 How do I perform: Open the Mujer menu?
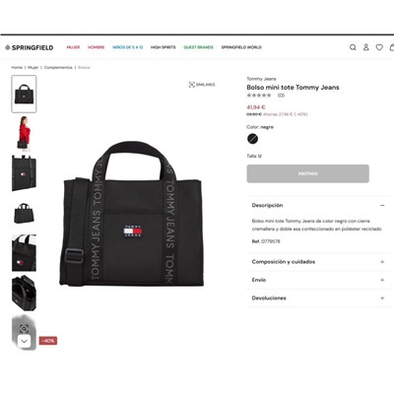point(73,47)
